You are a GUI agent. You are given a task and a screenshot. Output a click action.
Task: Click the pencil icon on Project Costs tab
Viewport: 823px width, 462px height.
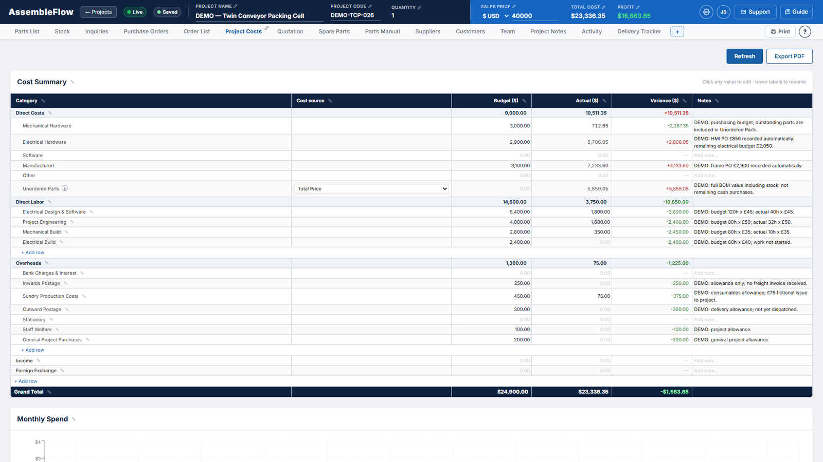[266, 28]
